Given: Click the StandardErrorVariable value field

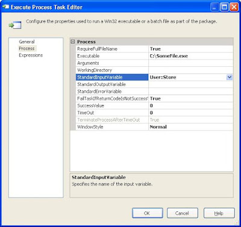Looking at the screenshot, I should click(191, 92).
